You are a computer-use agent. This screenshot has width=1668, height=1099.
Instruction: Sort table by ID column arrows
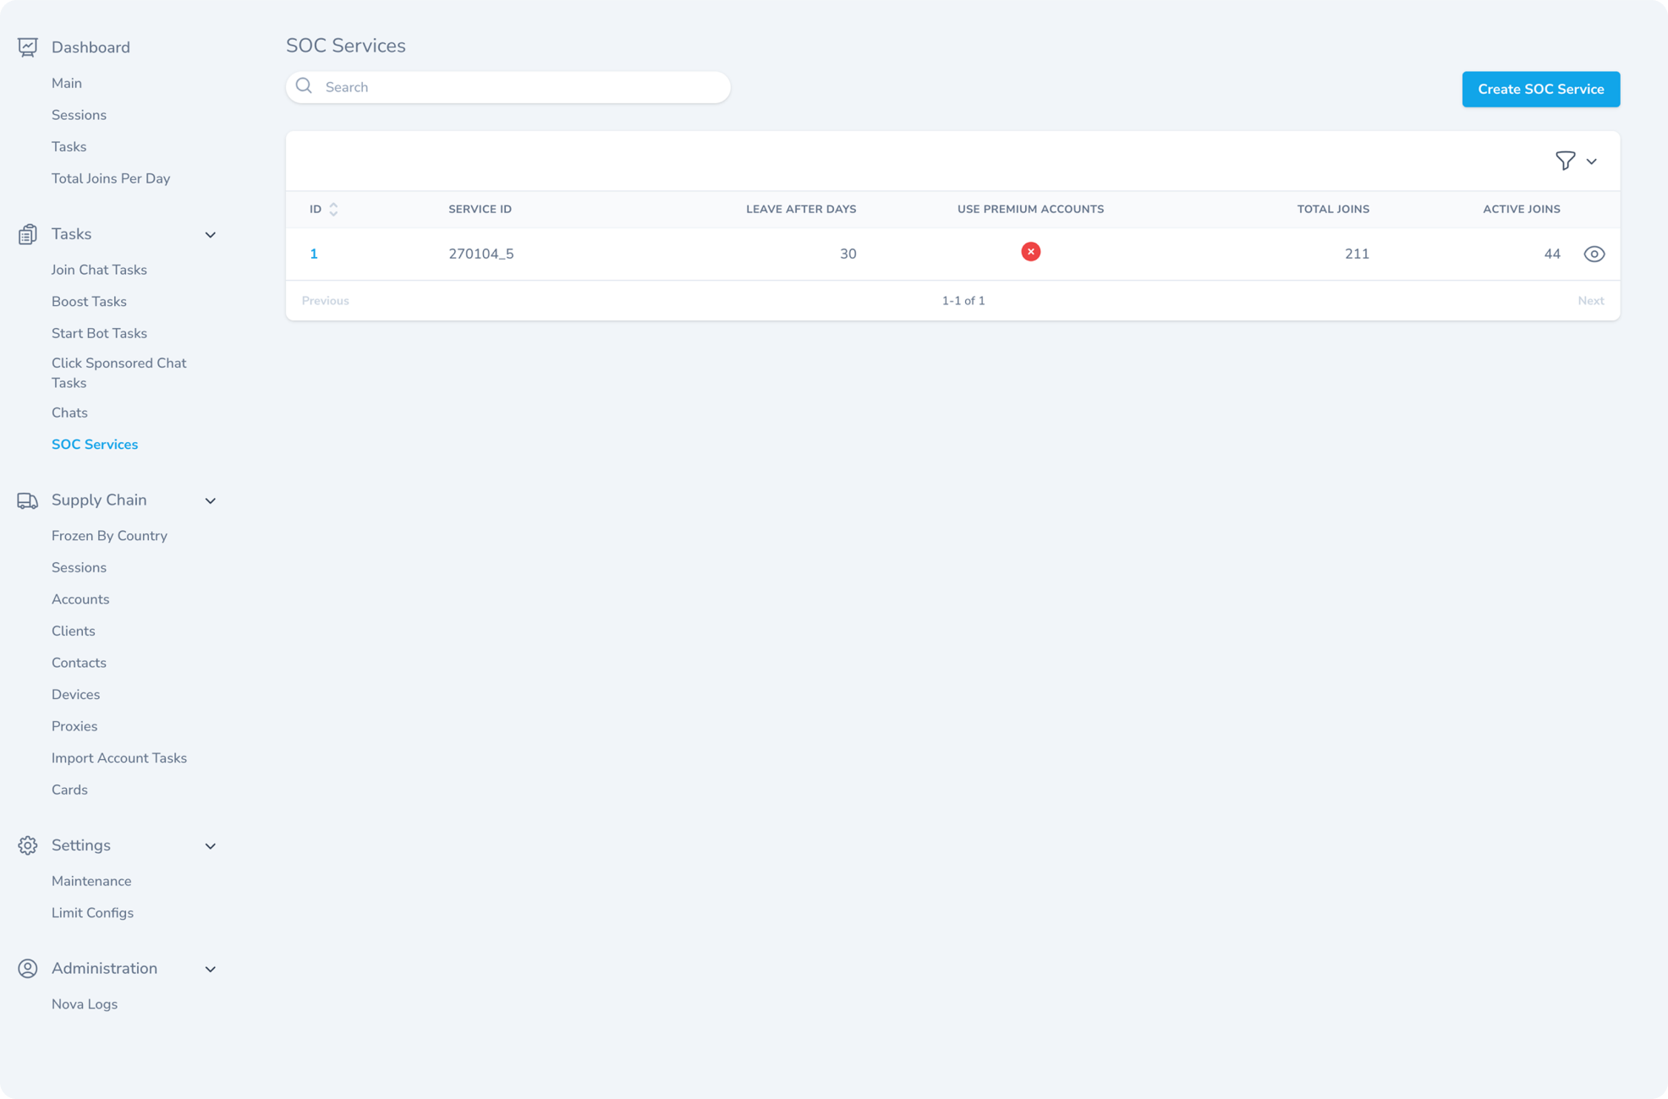(x=333, y=209)
